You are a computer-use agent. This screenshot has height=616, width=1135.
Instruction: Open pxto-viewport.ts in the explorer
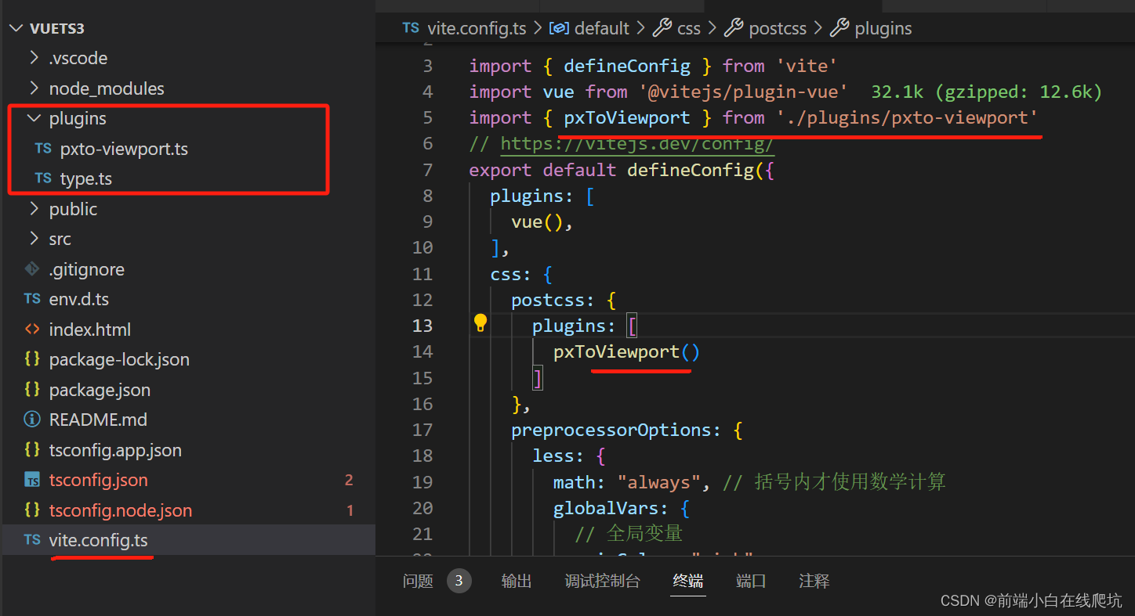point(124,149)
